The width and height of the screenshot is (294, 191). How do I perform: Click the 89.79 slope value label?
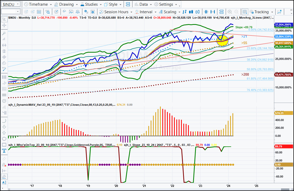click(x=284, y=146)
